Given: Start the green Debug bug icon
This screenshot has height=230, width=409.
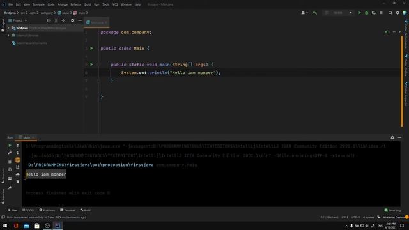Looking at the screenshot, I should coord(366,13).
